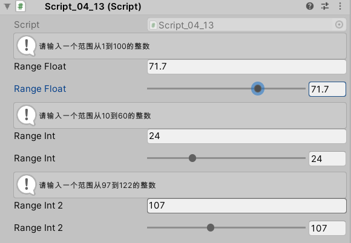
Task: Click the Range Float text field showing 71.7
Action: pyautogui.click(x=247, y=66)
